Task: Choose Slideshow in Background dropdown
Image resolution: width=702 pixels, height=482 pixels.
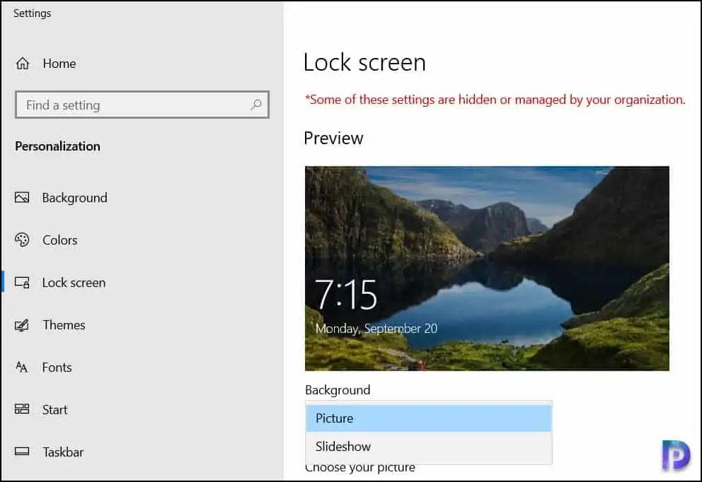Action: (428, 446)
